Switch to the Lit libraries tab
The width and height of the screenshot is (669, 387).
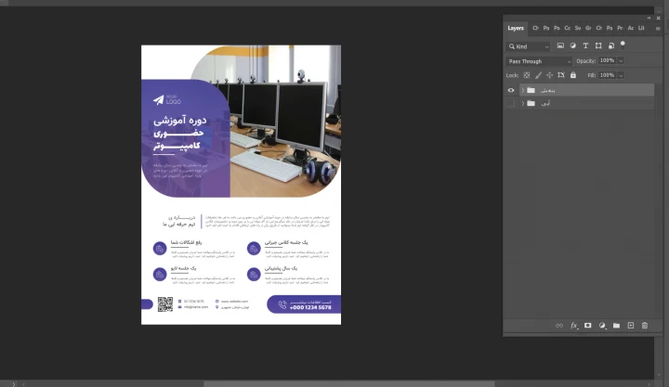point(641,28)
